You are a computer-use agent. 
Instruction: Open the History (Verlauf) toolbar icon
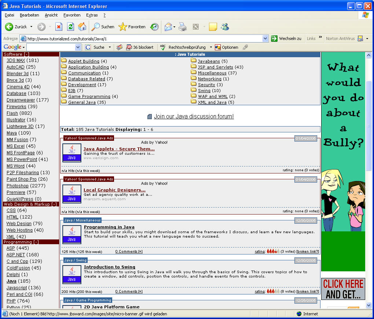click(154, 27)
